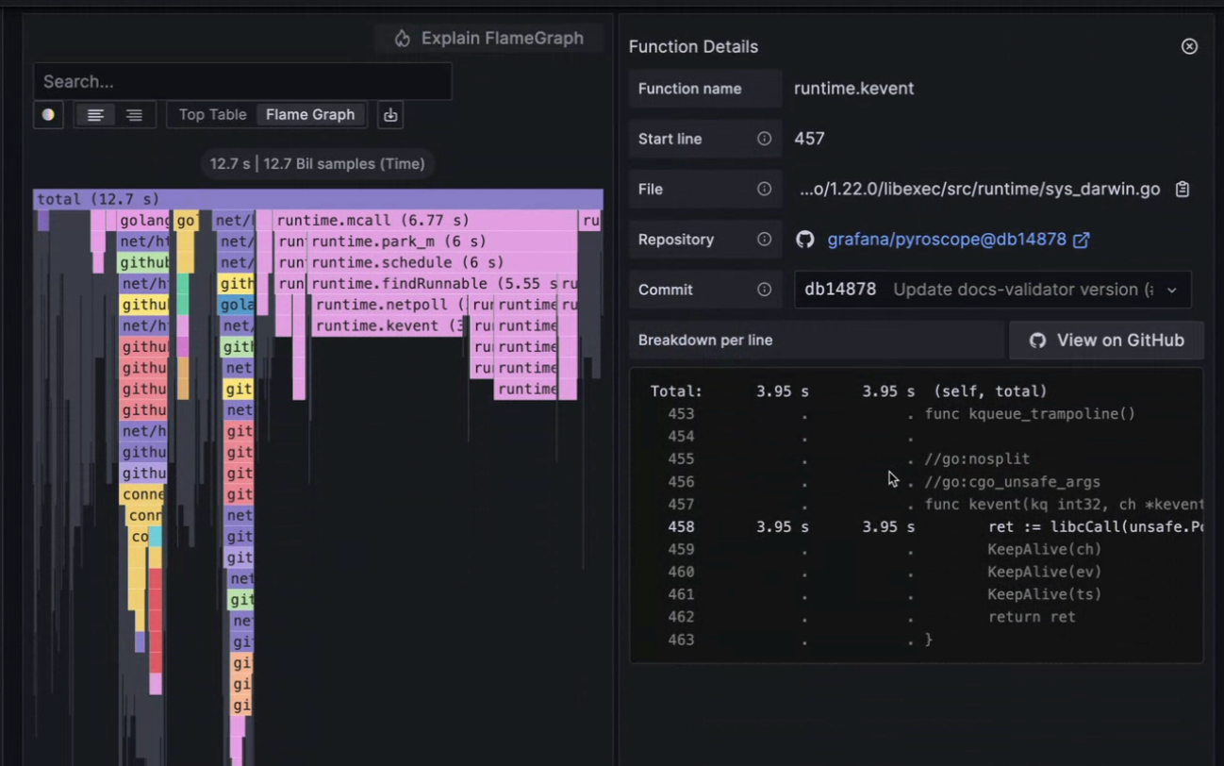Click the color scheme picker icon
This screenshot has height=766, width=1224.
[x=48, y=115]
